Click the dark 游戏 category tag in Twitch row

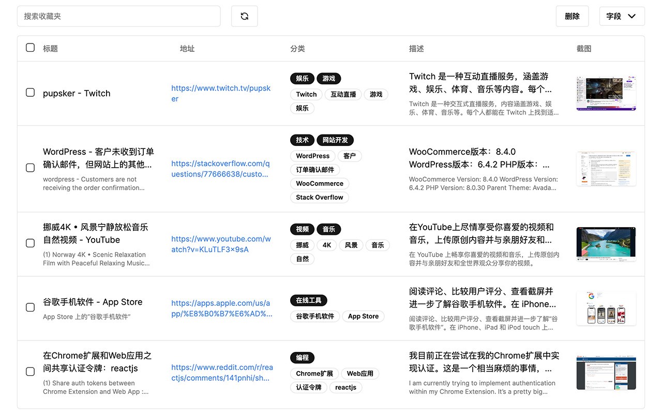coord(328,79)
